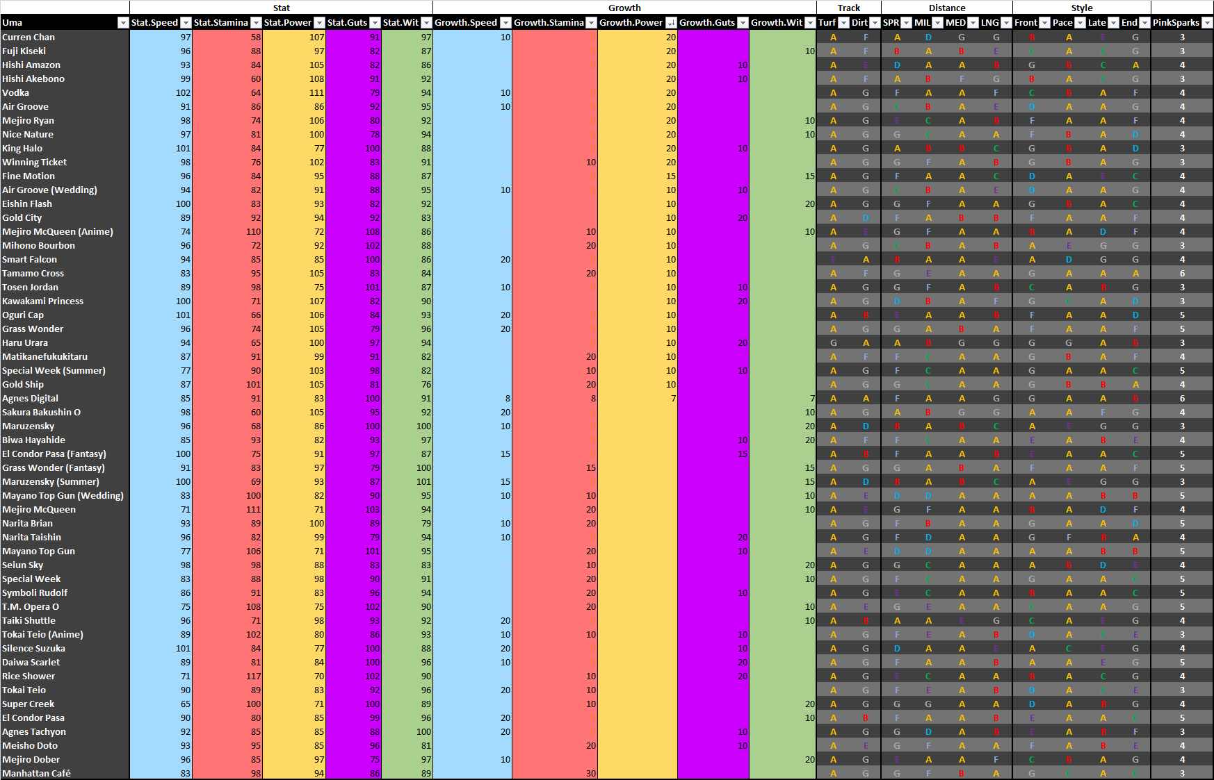This screenshot has height=780, width=1214.
Task: Open the Front style filter dropdown
Action: click(x=1044, y=23)
